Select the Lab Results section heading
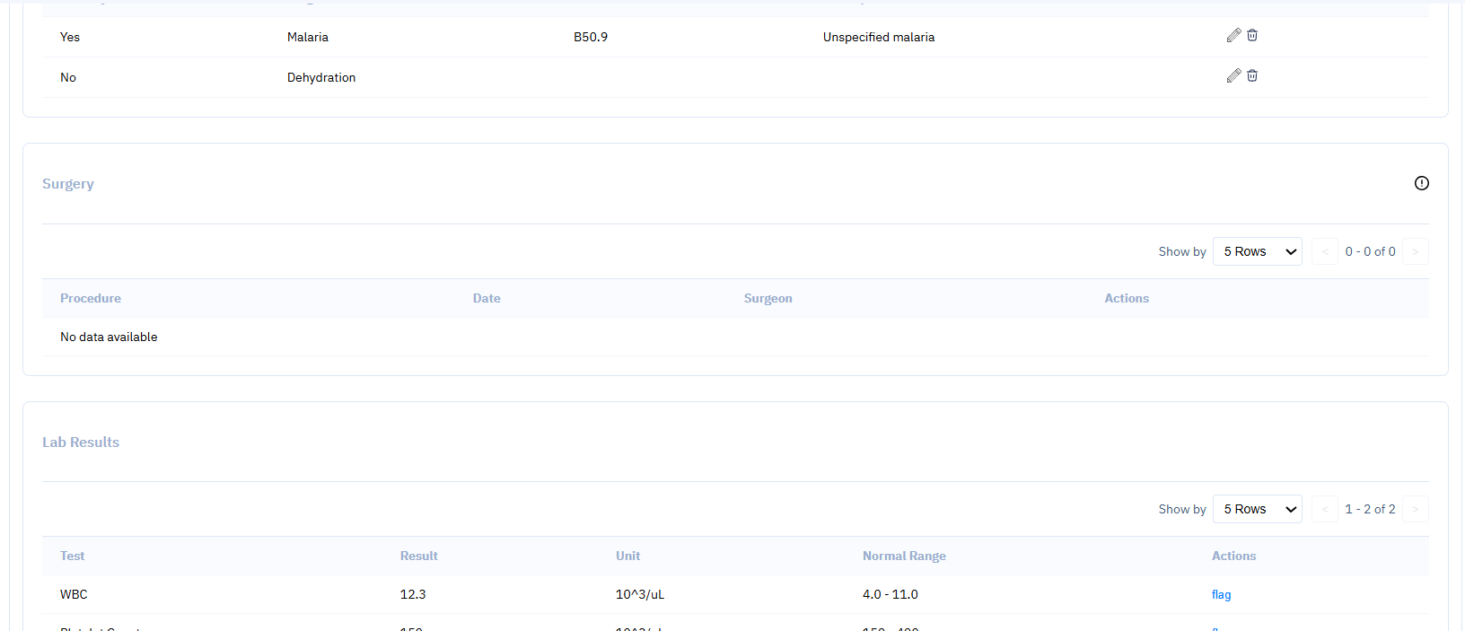Image resolution: width=1465 pixels, height=631 pixels. point(81,442)
